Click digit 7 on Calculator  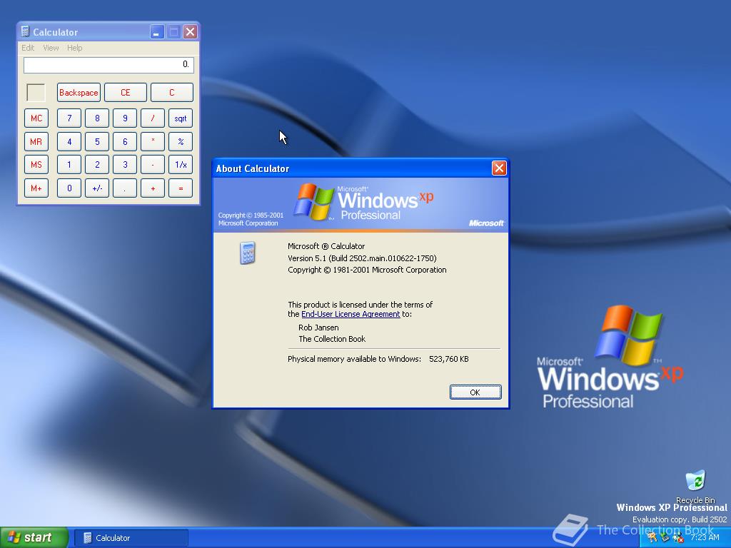pyautogui.click(x=69, y=118)
